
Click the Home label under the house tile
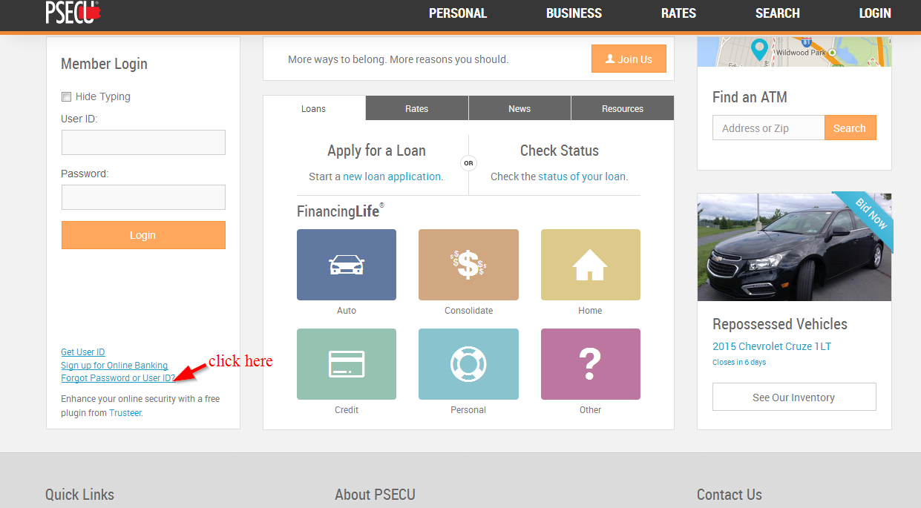coord(590,311)
